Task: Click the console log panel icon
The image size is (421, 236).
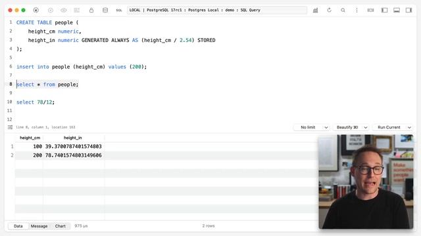Action: click(370, 10)
